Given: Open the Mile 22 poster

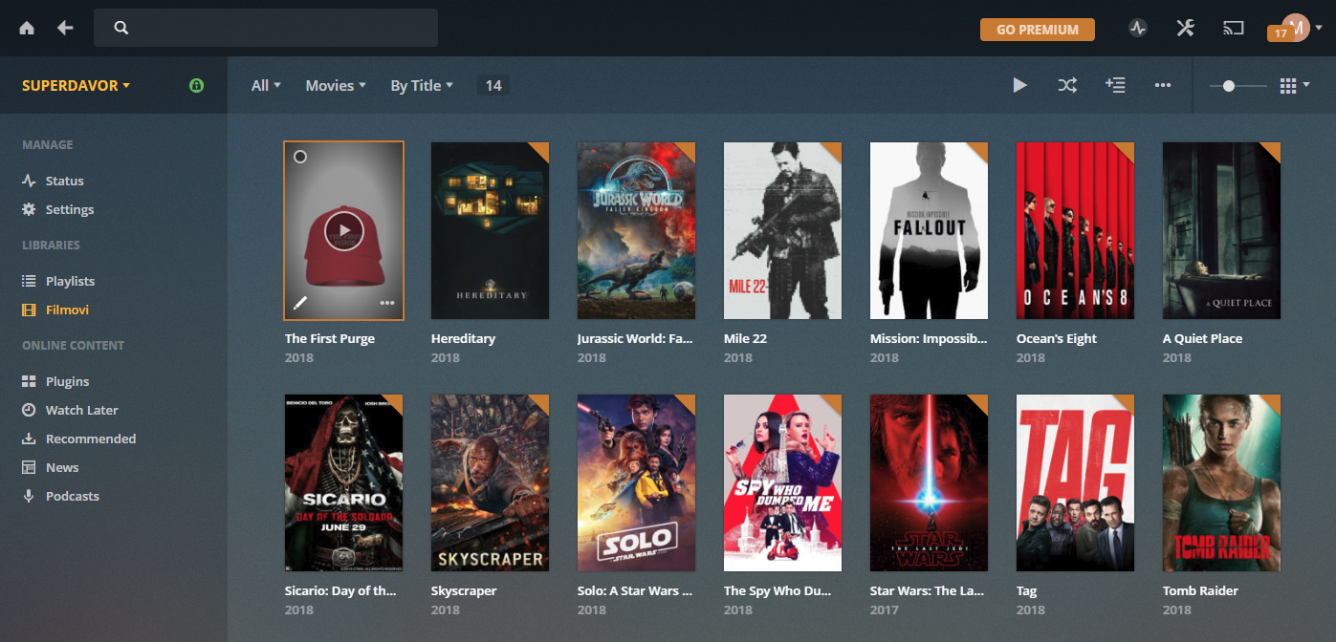Looking at the screenshot, I should (x=782, y=230).
